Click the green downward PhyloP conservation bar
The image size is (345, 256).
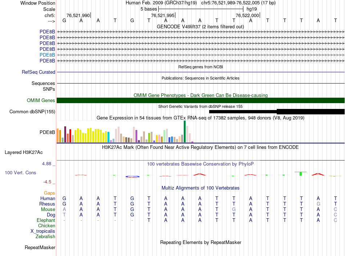point(301,174)
